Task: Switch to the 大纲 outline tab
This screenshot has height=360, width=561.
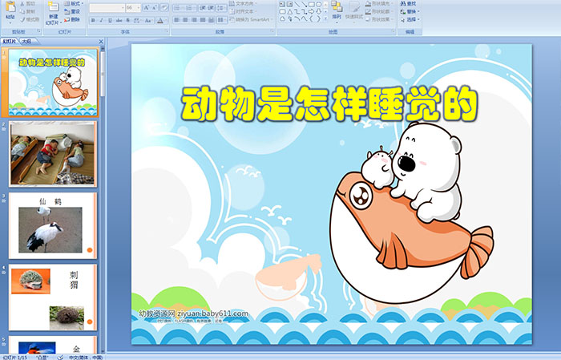Action: pyautogui.click(x=26, y=42)
